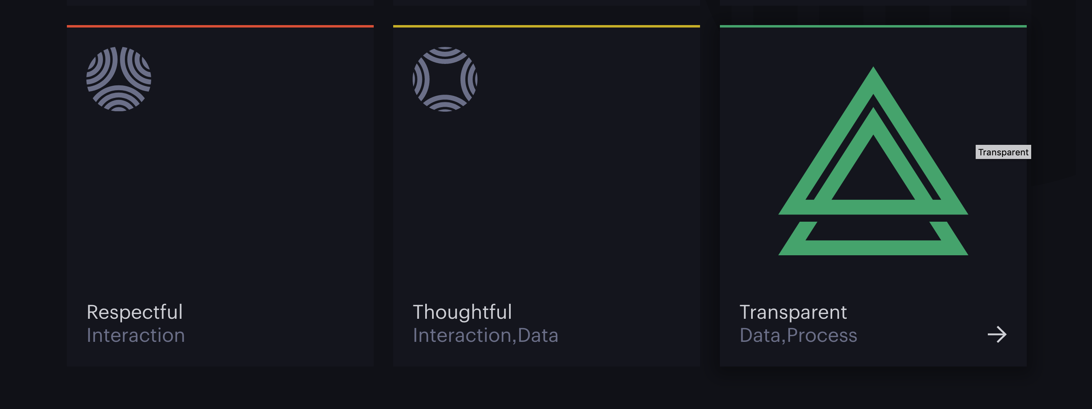Image resolution: width=1092 pixels, height=409 pixels.
Task: Click the Thoughtful card's four-arc circle icon
Action: [x=445, y=79]
